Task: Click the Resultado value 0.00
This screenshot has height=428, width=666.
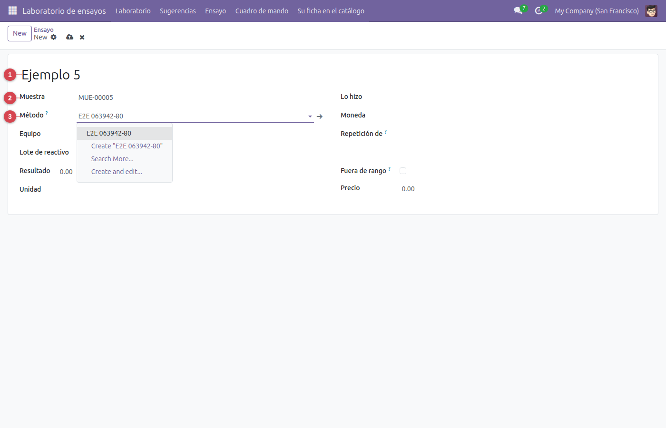Action: 66,172
